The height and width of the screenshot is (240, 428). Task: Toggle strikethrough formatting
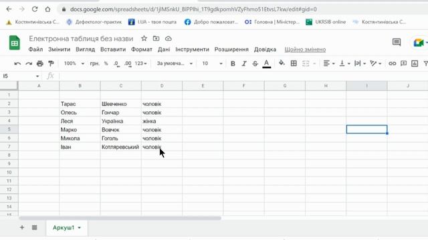click(255, 64)
